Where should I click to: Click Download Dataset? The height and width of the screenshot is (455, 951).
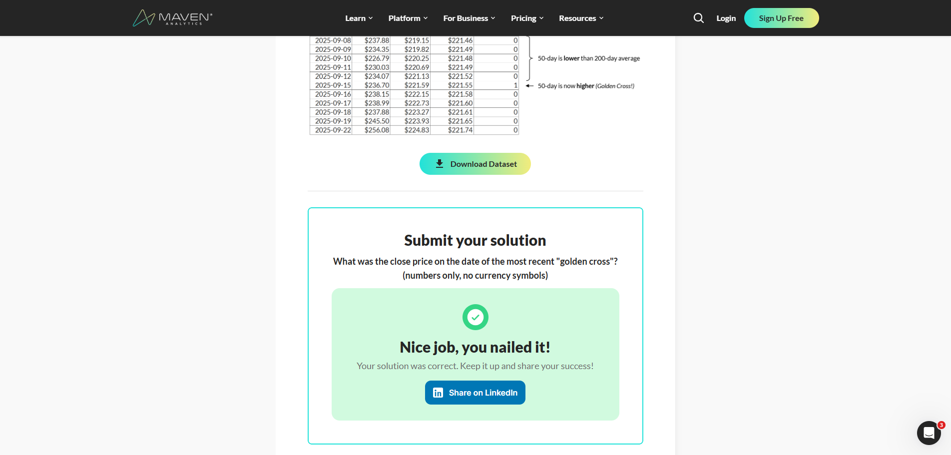click(x=475, y=164)
